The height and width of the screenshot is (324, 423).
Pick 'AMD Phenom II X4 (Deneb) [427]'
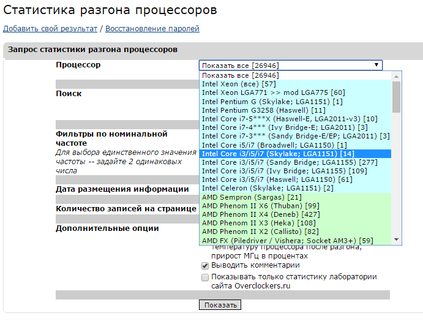(295, 214)
